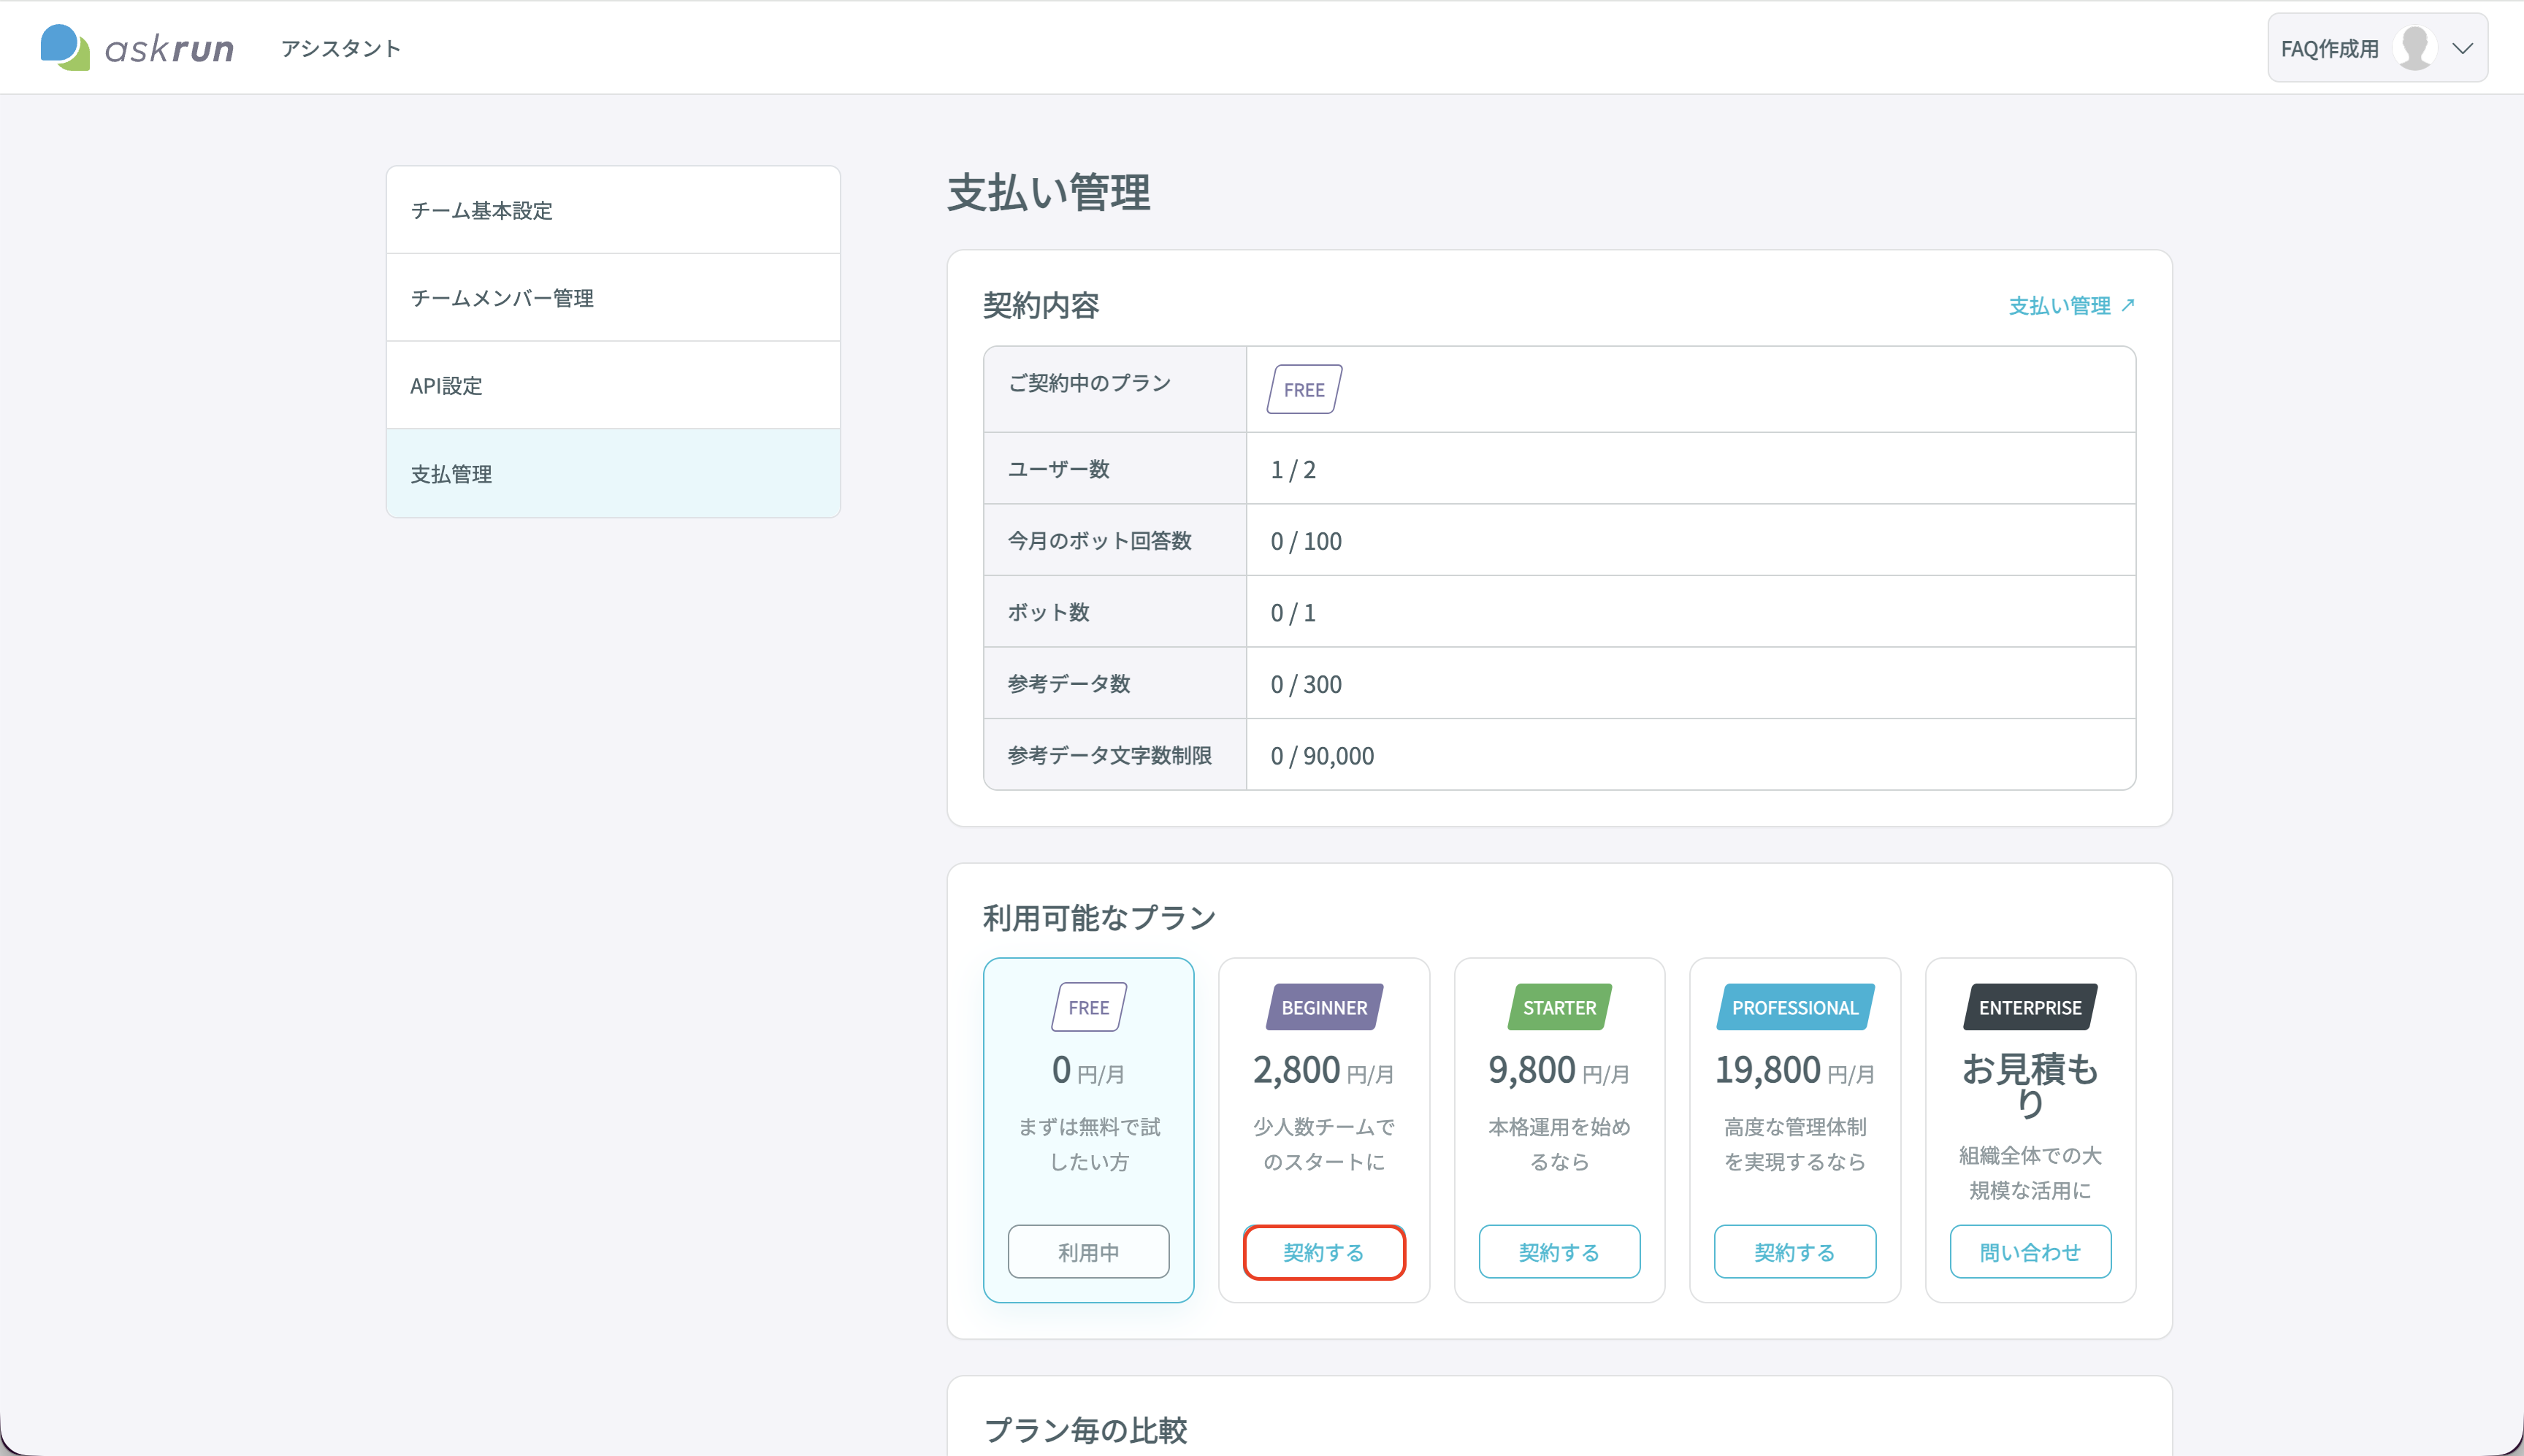2524x1456 pixels.
Task: Open the アシスタント menu item
Action: 340,48
